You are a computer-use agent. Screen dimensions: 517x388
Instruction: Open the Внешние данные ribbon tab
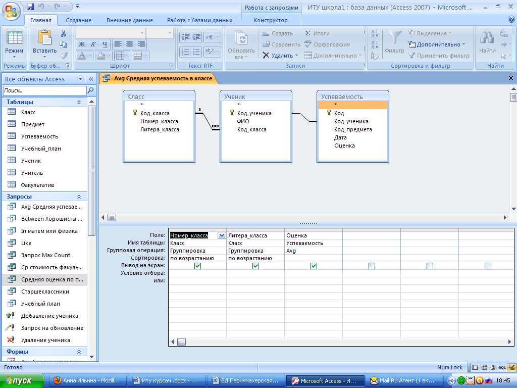tap(130, 20)
